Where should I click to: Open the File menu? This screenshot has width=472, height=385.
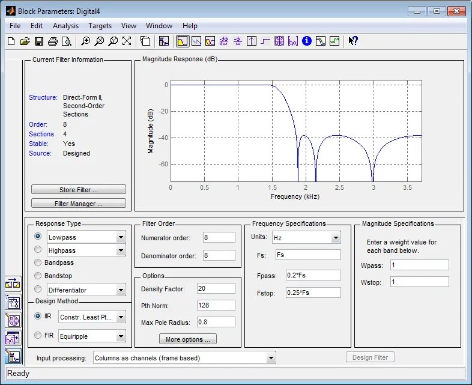pyautogui.click(x=15, y=26)
